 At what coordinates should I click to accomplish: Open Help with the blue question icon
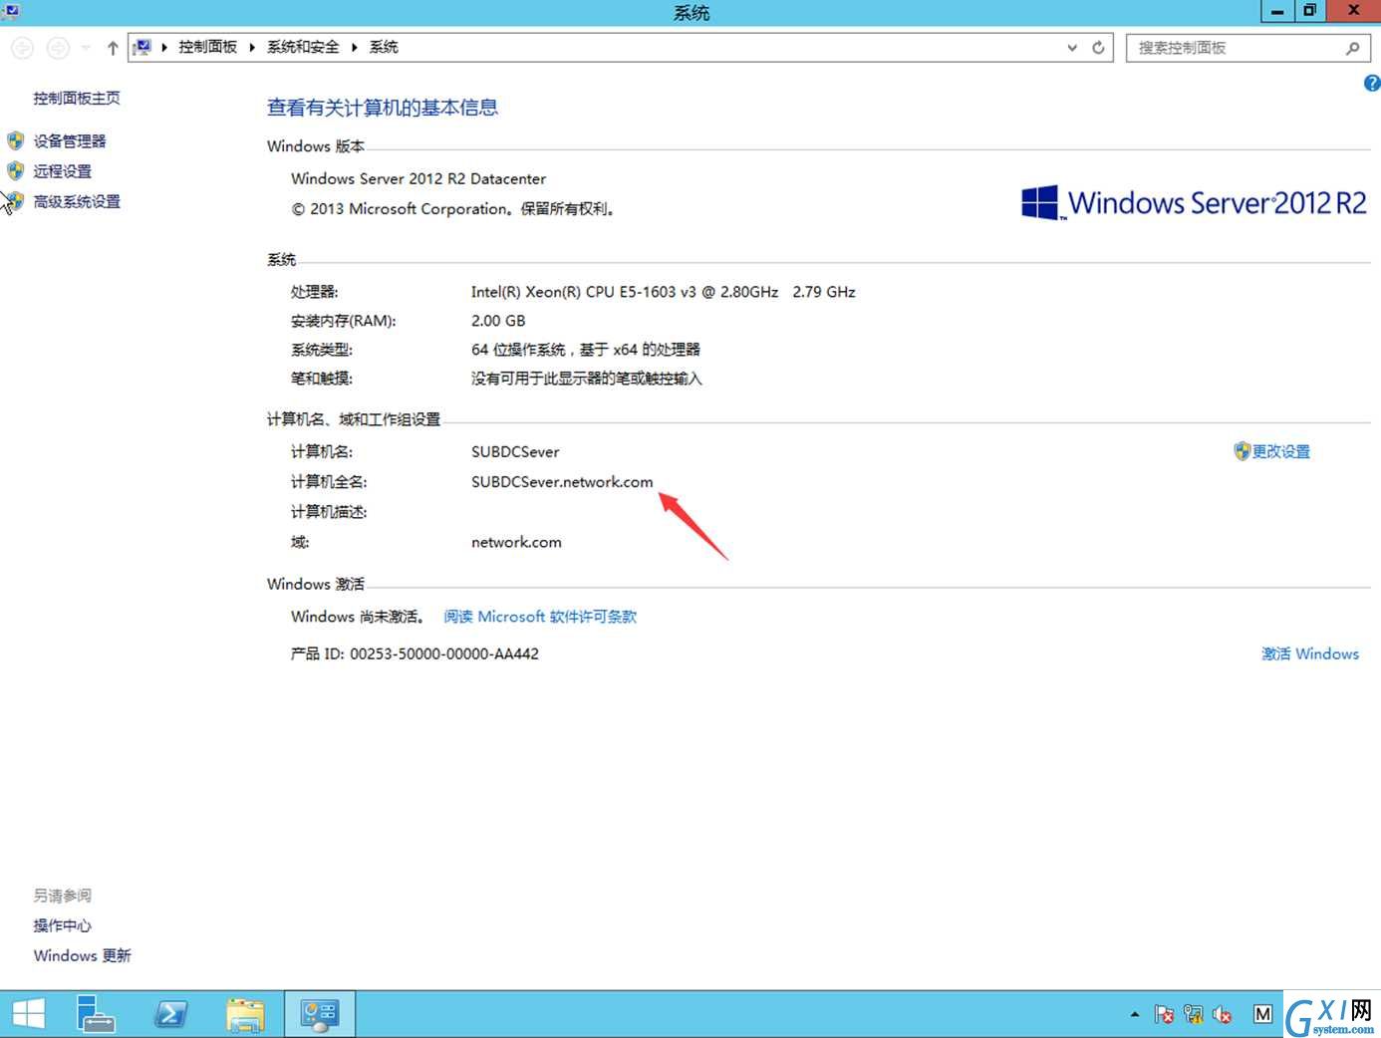[x=1372, y=84]
